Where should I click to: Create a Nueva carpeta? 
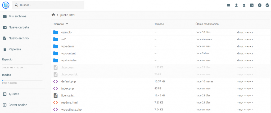19,27
